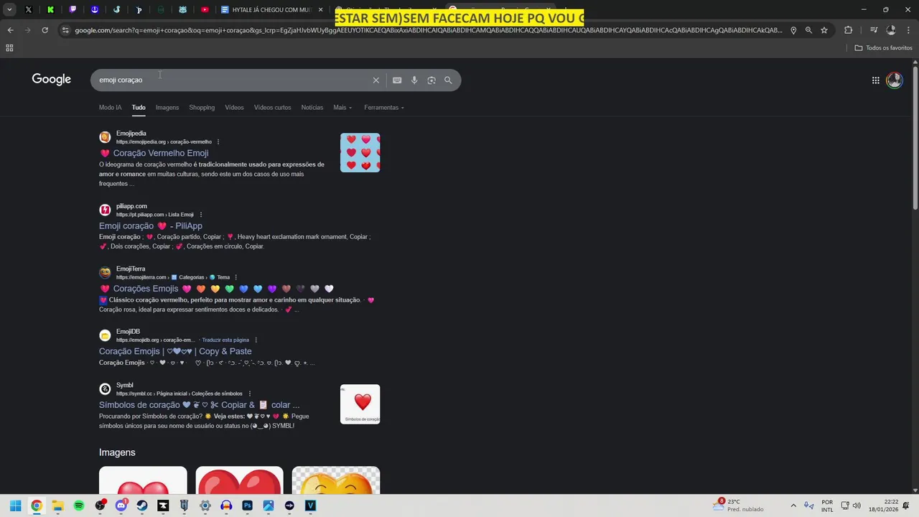919x517 pixels.
Task: Open File Explorer from the taskbar
Action: click(57, 506)
